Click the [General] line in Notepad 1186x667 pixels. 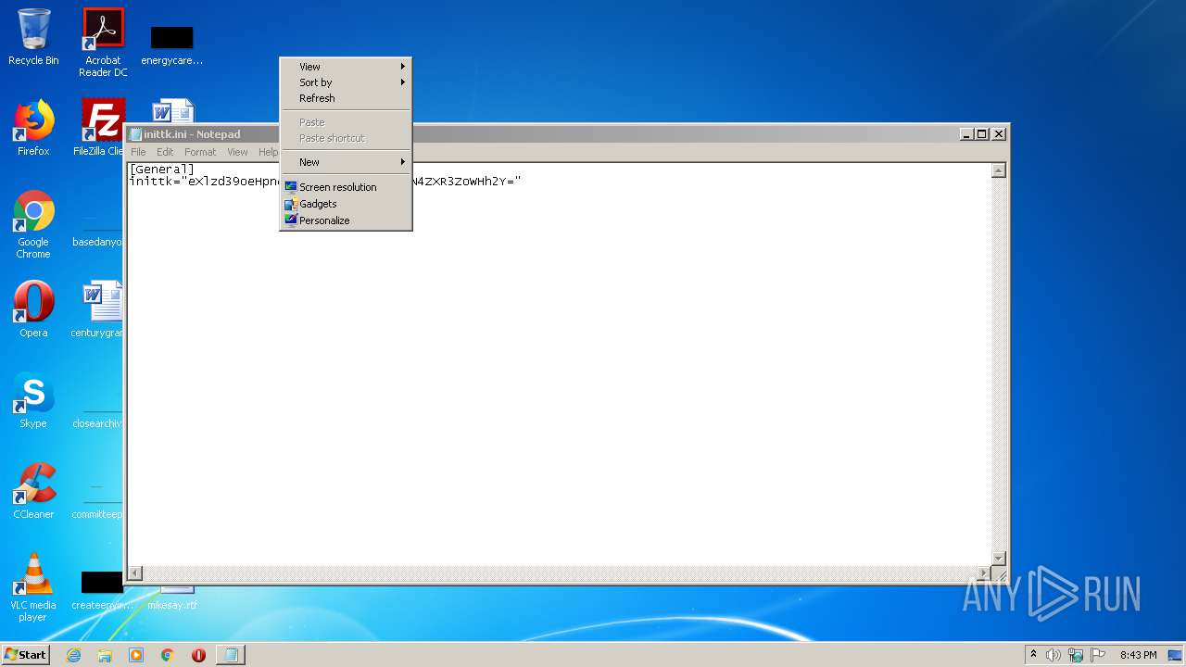coord(161,170)
